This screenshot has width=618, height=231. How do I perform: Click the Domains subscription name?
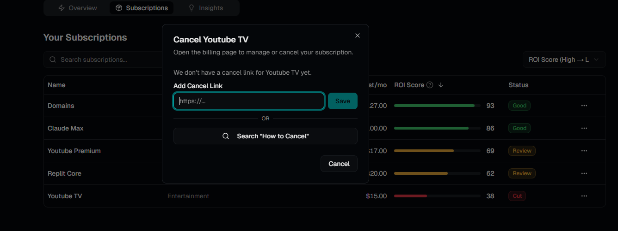pyautogui.click(x=61, y=106)
